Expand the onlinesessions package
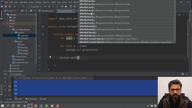 click(10, 56)
